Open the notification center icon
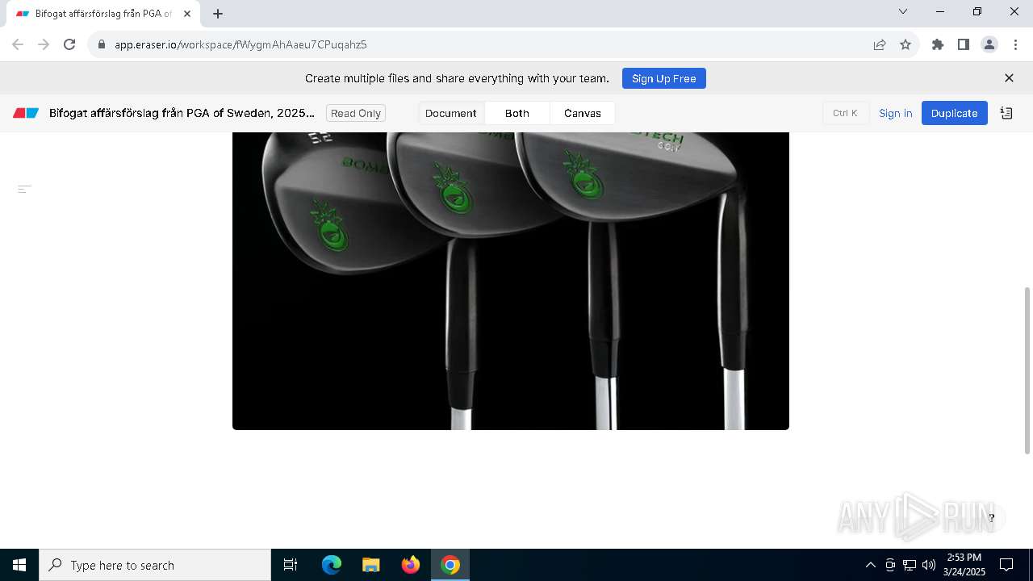1033x581 pixels. pyautogui.click(x=1006, y=565)
